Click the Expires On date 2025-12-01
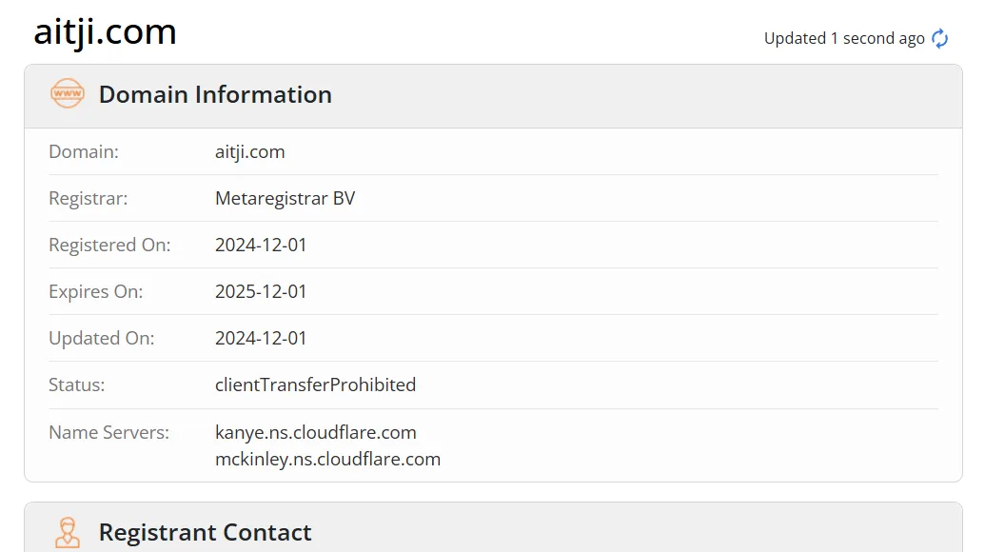Screen dimensions: 985x552 pyautogui.click(x=261, y=291)
